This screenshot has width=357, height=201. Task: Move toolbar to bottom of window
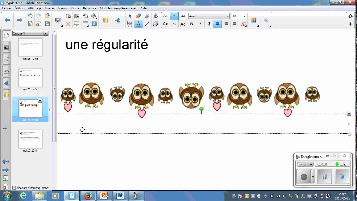[x=350, y=24]
